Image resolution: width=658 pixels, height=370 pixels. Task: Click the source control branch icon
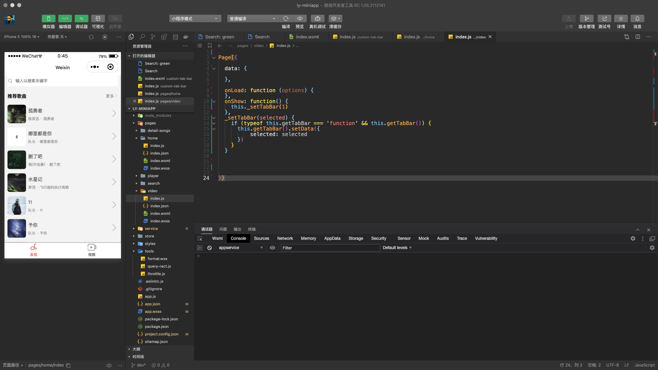click(153, 37)
